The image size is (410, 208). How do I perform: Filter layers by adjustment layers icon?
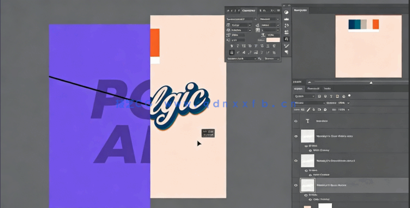click(325, 97)
